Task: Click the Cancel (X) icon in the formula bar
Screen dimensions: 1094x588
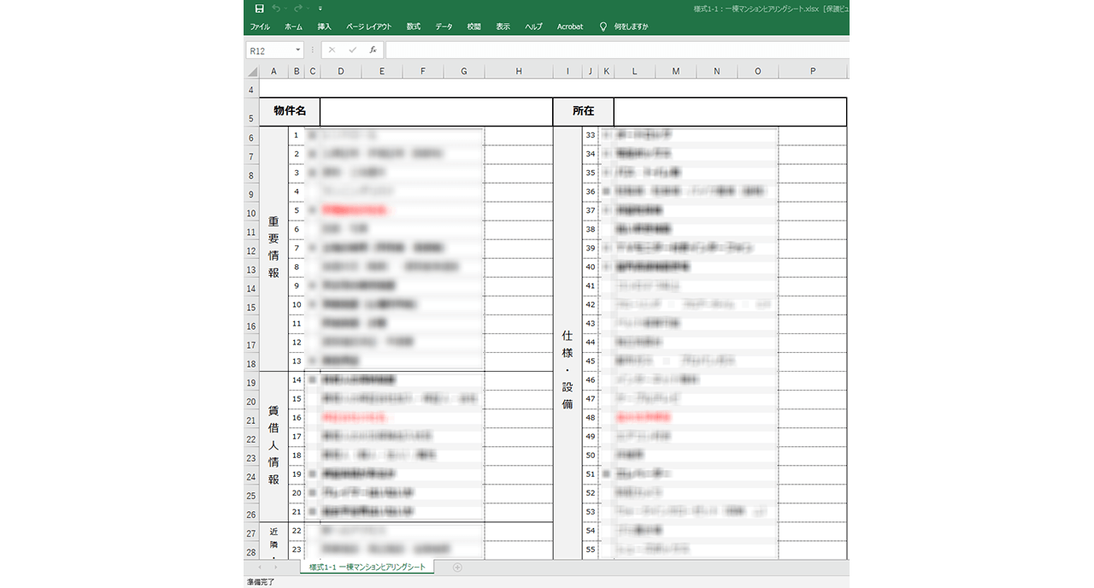Action: [x=332, y=50]
